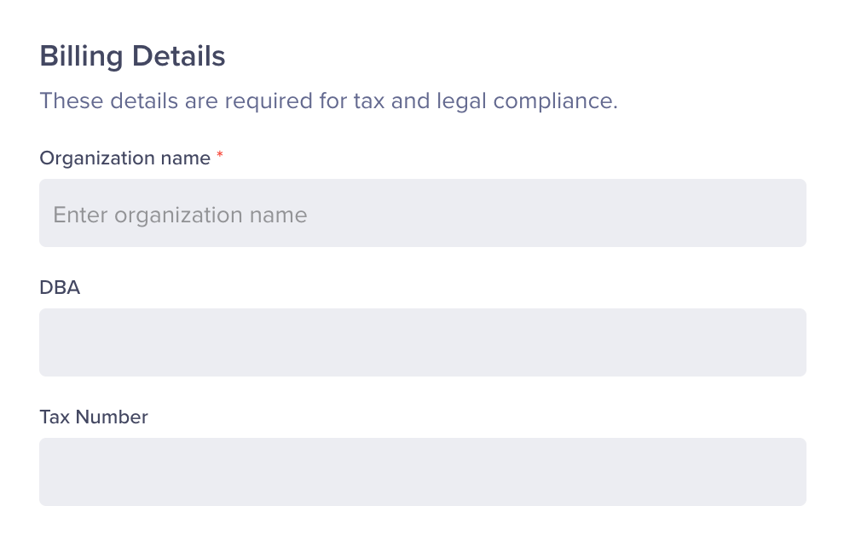Select the required organization name textbox
The image size is (844, 552).
coord(423,213)
